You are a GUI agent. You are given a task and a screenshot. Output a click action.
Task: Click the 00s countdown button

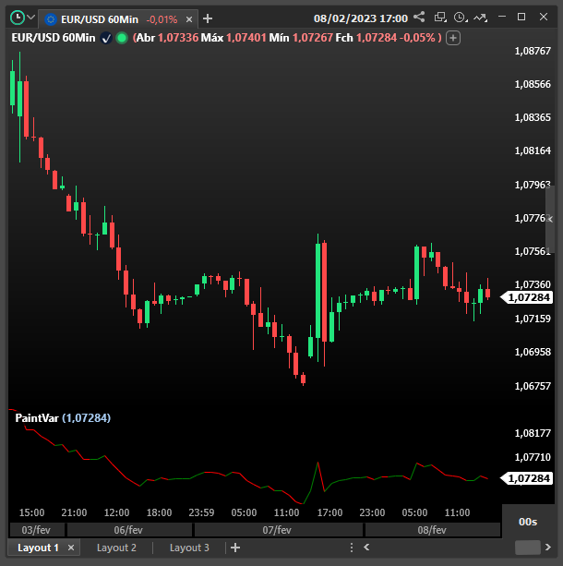(x=527, y=522)
